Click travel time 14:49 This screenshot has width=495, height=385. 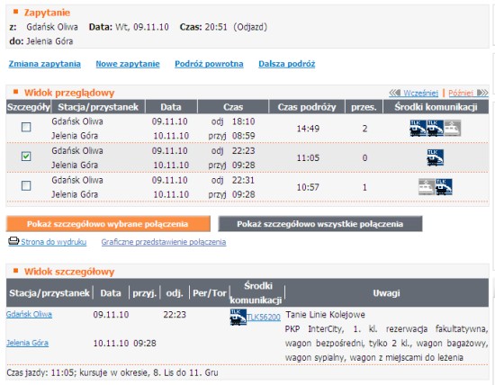pyautogui.click(x=308, y=129)
